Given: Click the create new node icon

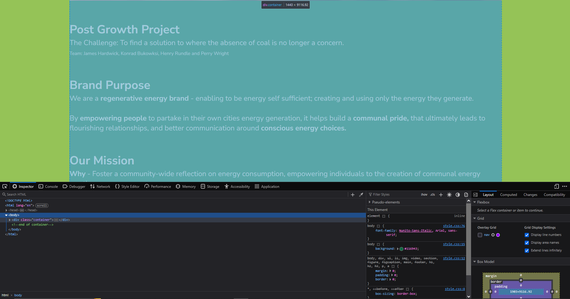Looking at the screenshot, I should (x=352, y=194).
